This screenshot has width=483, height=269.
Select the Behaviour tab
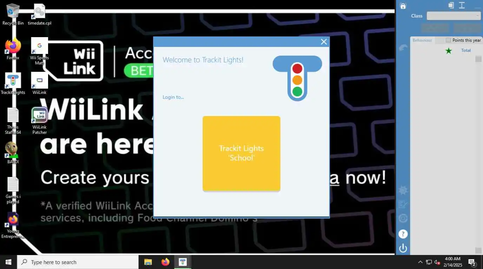pyautogui.click(x=422, y=40)
